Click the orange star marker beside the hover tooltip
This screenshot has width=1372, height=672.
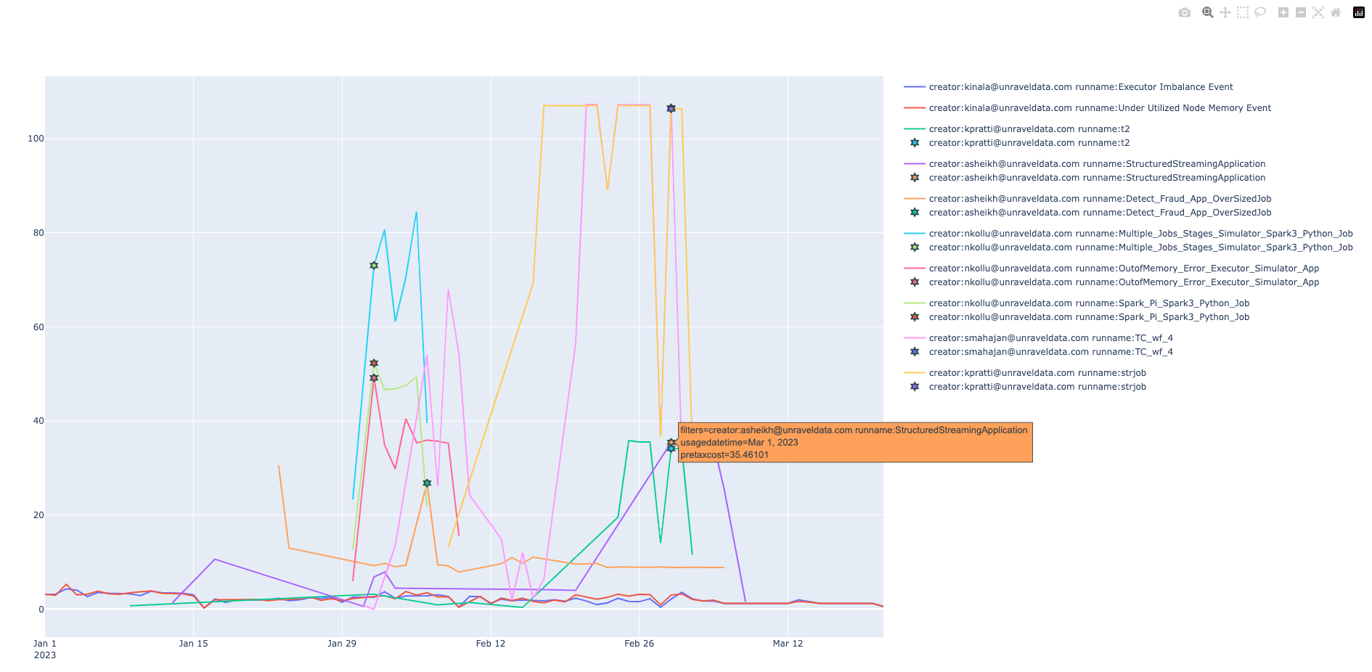671,442
